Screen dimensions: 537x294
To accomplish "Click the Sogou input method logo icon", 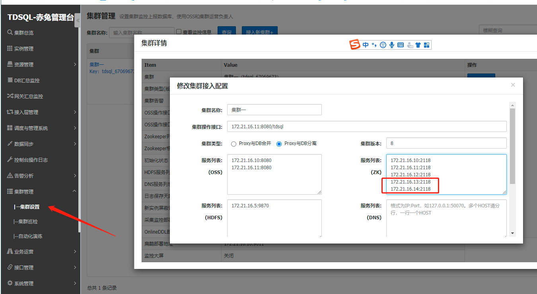I will pos(354,45).
